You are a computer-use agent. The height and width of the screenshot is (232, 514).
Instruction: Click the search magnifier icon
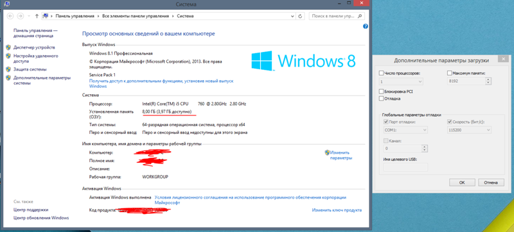[360, 15]
